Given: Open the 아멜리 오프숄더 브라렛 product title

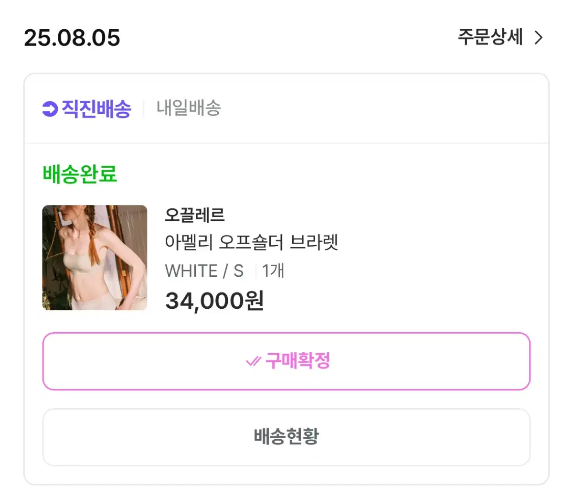Looking at the screenshot, I should 252,242.
